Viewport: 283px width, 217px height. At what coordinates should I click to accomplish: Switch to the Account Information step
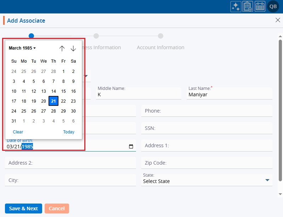point(160,47)
